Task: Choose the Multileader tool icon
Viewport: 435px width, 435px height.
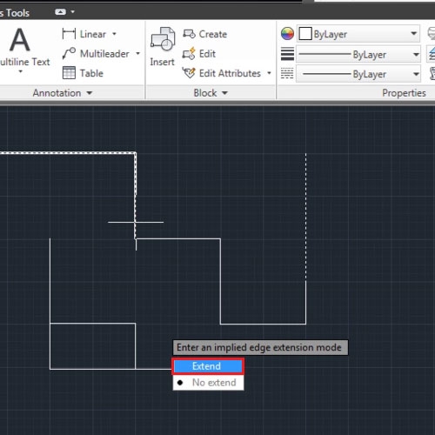Action: (x=69, y=53)
